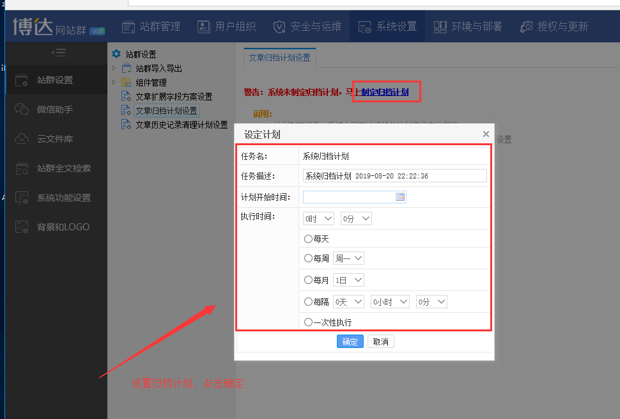Open the 0时 hour dropdown

318,219
